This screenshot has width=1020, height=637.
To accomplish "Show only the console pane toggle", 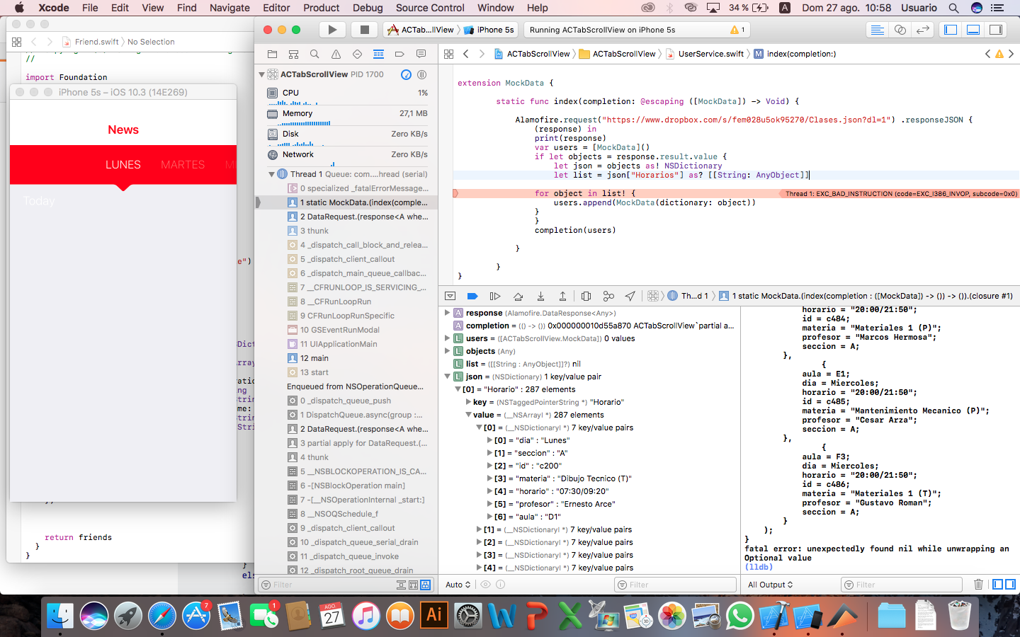I will (x=1010, y=585).
